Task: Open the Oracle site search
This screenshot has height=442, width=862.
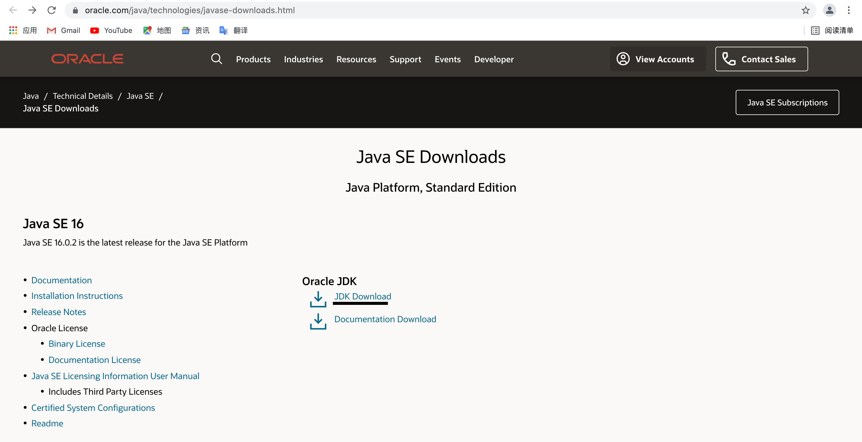Action: pos(216,59)
